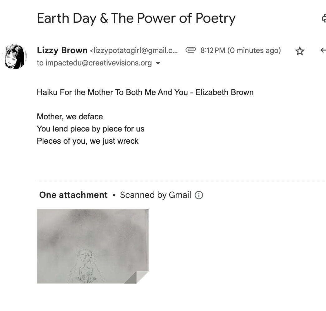Click the "(0 minutes ago)" text
Screen dimensions: 326x311
pyautogui.click(x=254, y=50)
